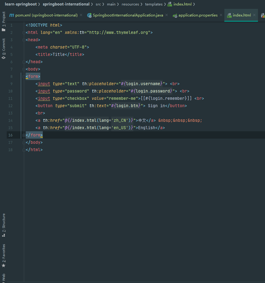Screen dimensions: 265x283
Task: Click fold end marker at </head> line 6
Action: coord(24,62)
